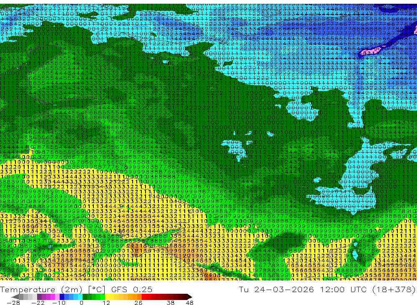Click the bright red swatch right of '26'
Screen dimensions: 417x305
(x=144, y=297)
